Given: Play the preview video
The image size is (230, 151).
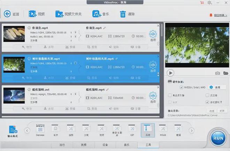Looking at the screenshot, I should 171,73.
